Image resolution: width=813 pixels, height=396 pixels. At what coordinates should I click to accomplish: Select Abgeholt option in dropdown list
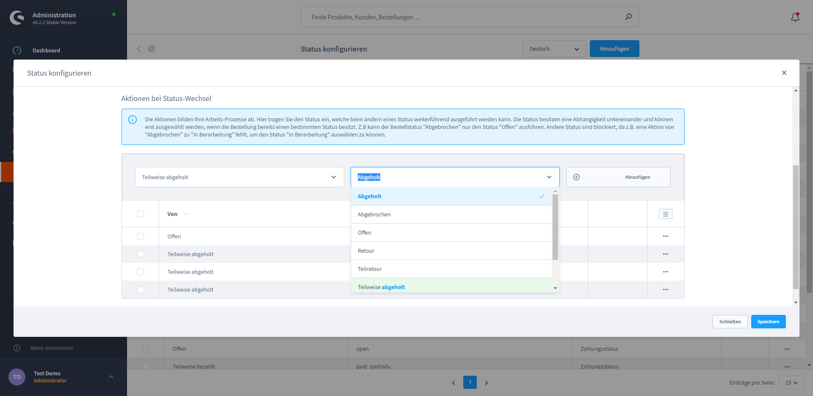coord(451,196)
